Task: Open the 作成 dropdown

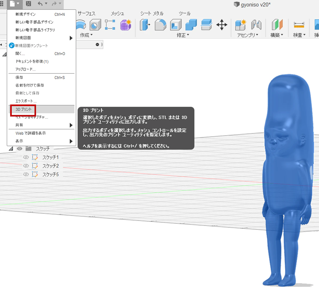Action: click(x=86, y=35)
